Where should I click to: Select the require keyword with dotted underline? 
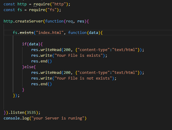[42, 4]
